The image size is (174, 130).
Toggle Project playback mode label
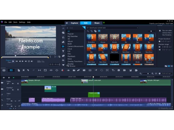[x=8, y=60]
